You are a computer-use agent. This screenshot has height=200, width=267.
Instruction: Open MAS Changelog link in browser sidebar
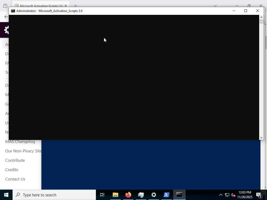[20, 142]
